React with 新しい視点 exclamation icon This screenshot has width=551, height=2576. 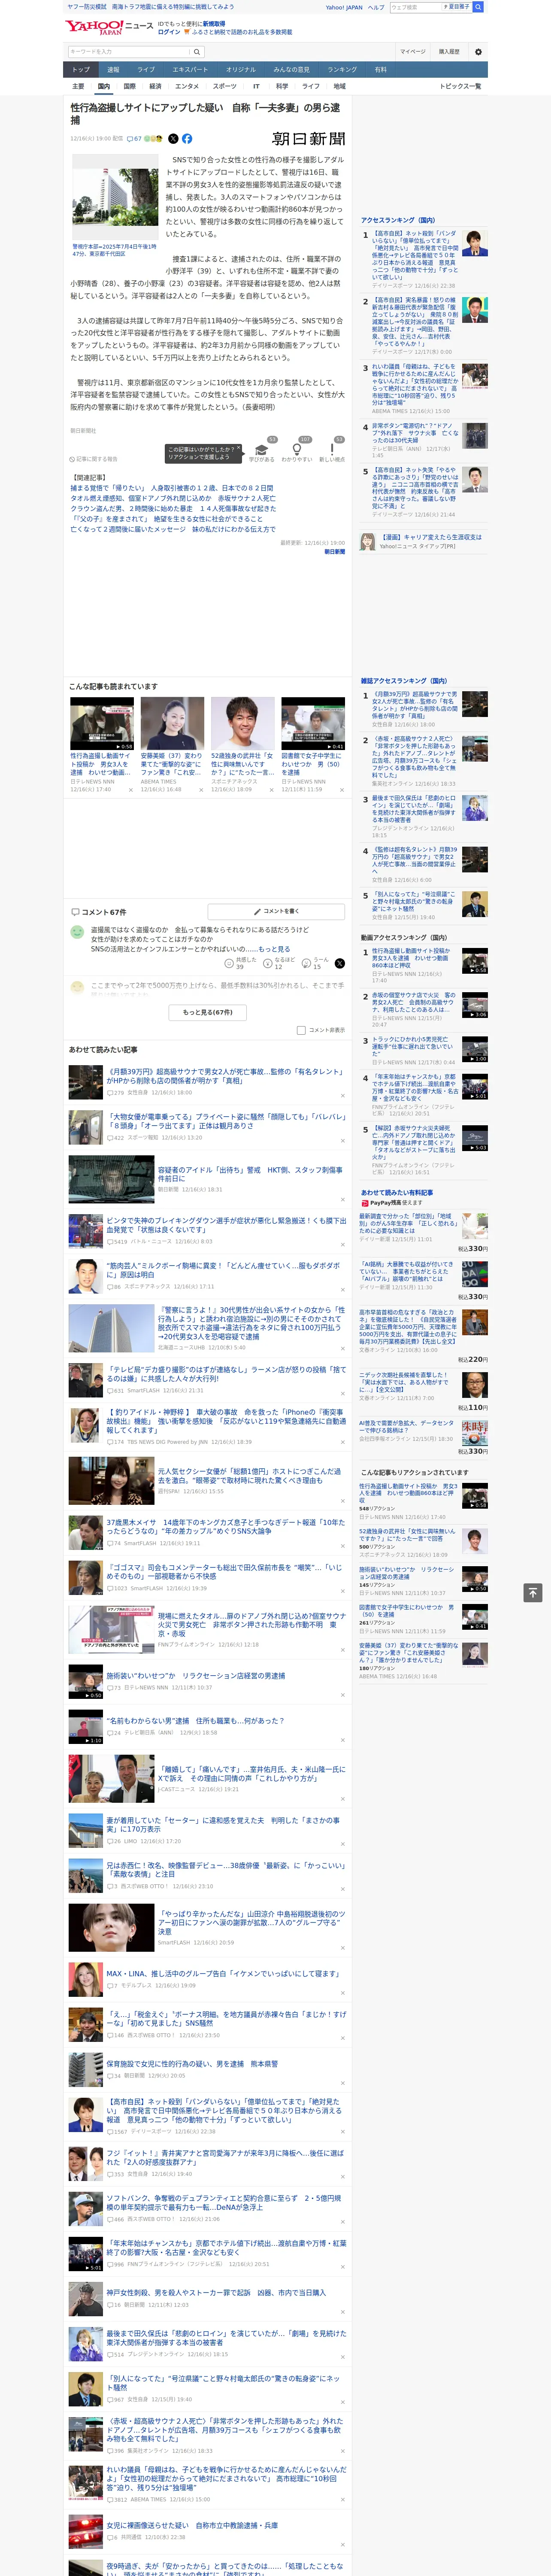coord(332,450)
